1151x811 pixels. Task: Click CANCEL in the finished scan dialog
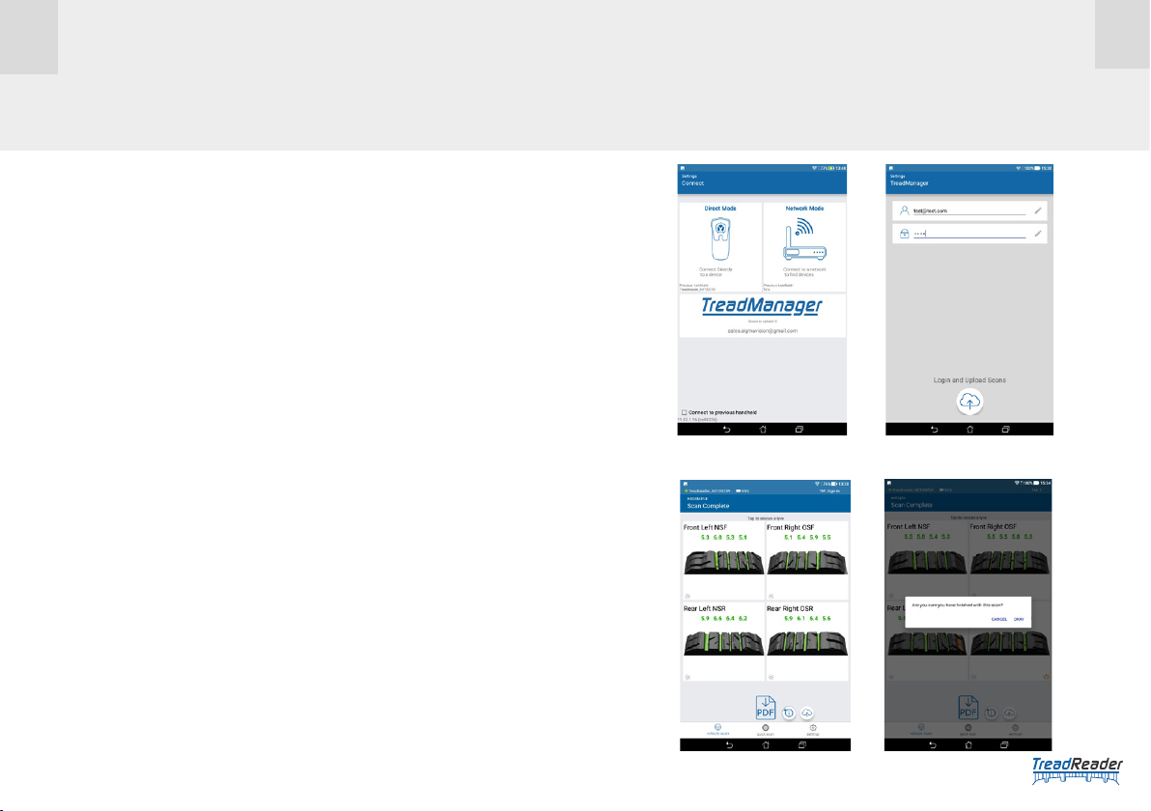coord(999,619)
